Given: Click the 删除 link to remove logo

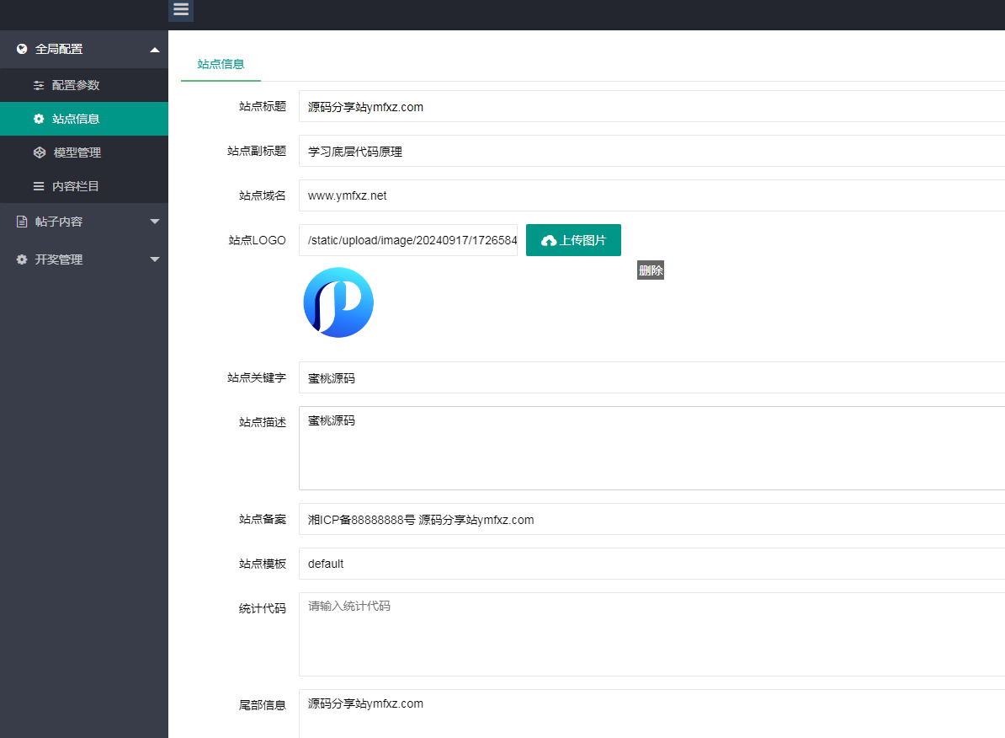Looking at the screenshot, I should click(x=651, y=270).
